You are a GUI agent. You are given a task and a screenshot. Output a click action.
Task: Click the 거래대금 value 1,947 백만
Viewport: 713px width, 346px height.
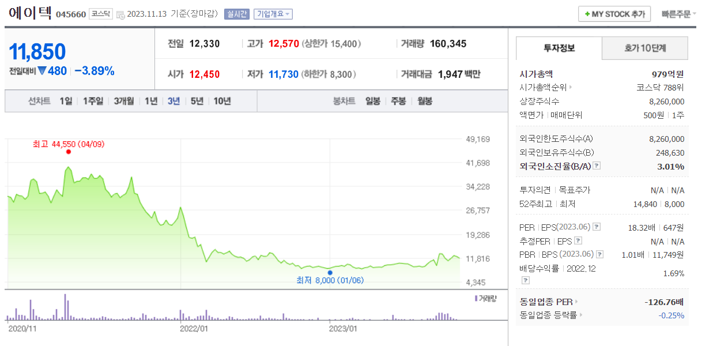[x=459, y=74]
